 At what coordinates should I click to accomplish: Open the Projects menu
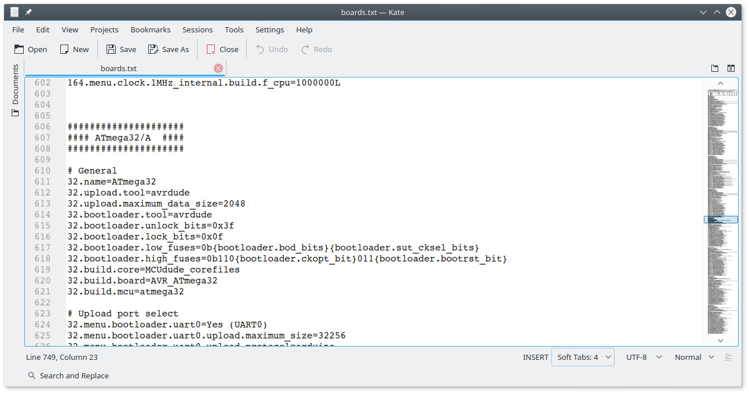pos(104,30)
